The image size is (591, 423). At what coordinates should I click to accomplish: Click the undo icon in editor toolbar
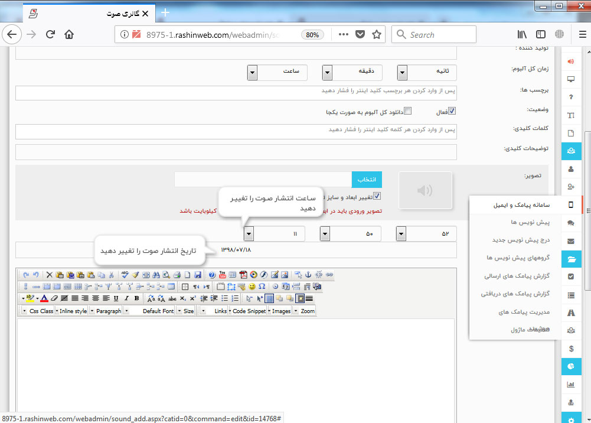pos(36,275)
